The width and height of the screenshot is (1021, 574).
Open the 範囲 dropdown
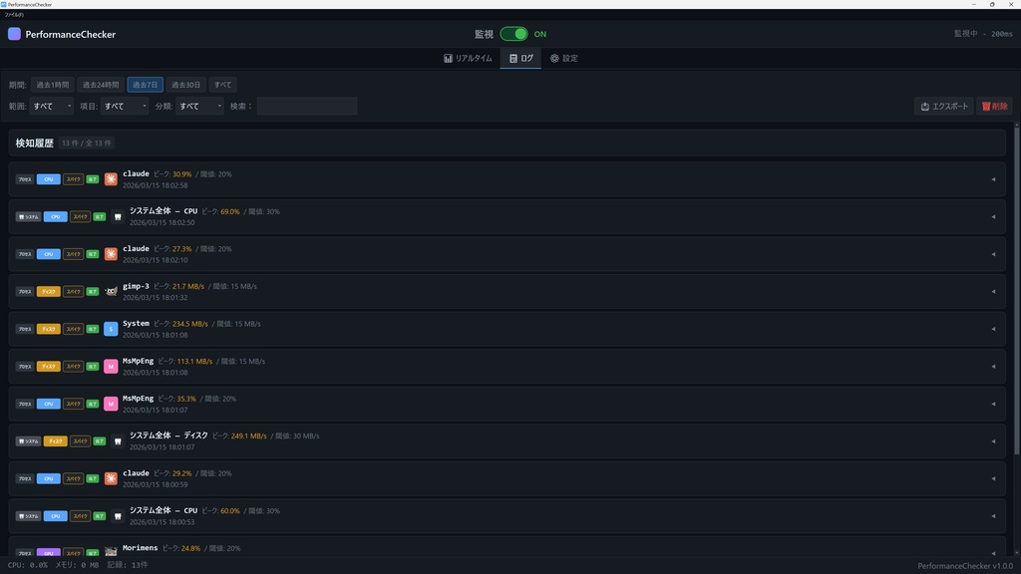tap(52, 106)
